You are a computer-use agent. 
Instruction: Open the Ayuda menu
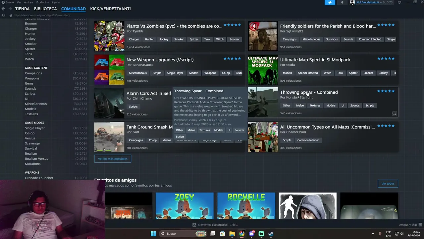56,2
